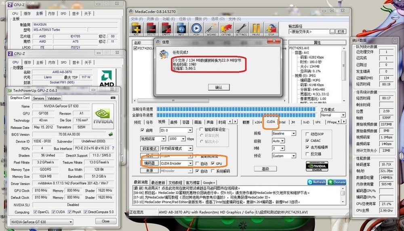Open the INFO toolbar icon
The image size is (404, 231).
click(181, 29)
